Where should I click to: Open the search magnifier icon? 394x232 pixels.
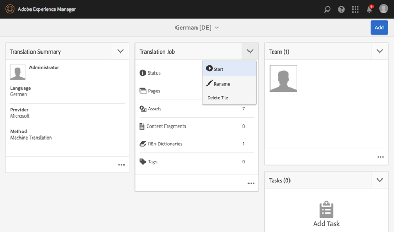tap(327, 9)
